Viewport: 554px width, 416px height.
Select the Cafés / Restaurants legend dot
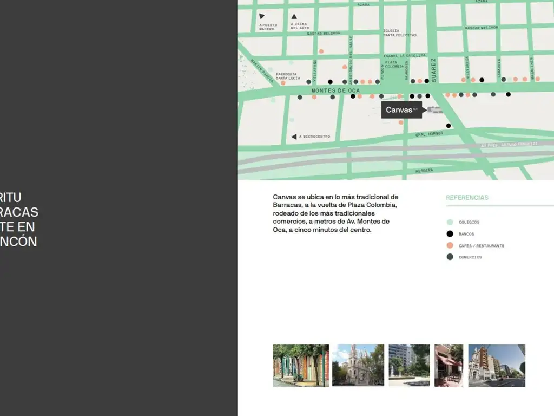tap(450, 245)
